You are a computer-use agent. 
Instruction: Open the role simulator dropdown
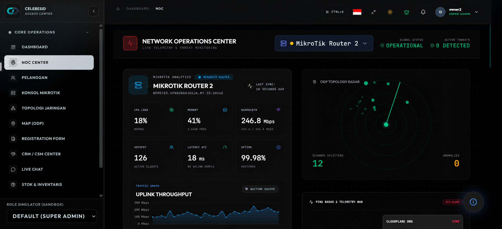pos(52,216)
